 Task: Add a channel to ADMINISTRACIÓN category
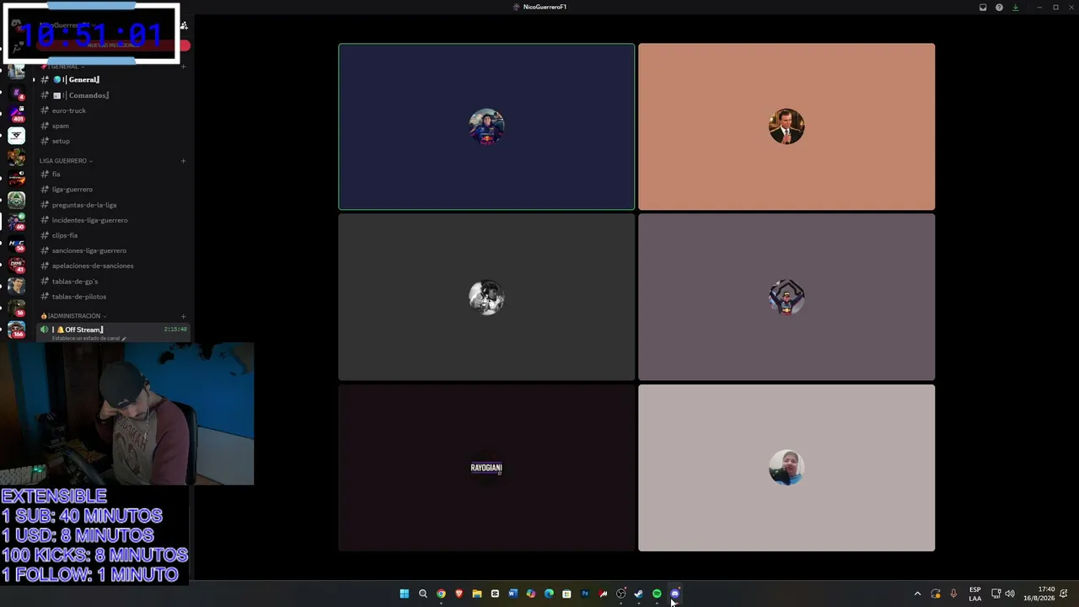183,316
